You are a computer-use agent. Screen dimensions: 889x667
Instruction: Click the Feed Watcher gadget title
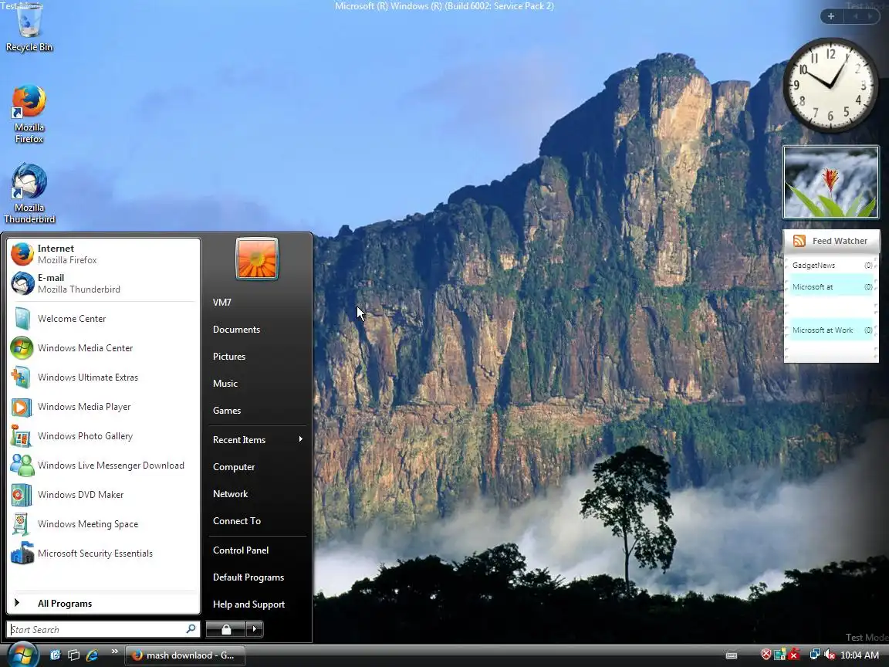coord(840,241)
